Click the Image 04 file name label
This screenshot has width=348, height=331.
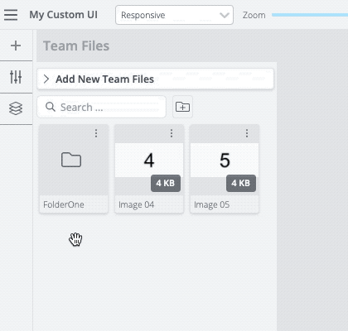pyautogui.click(x=136, y=204)
